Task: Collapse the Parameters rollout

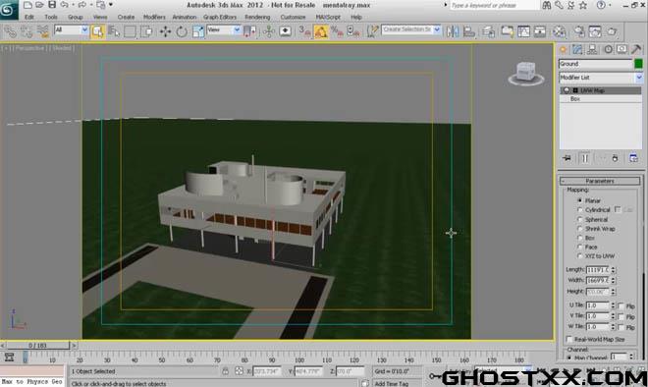Action: 600,181
